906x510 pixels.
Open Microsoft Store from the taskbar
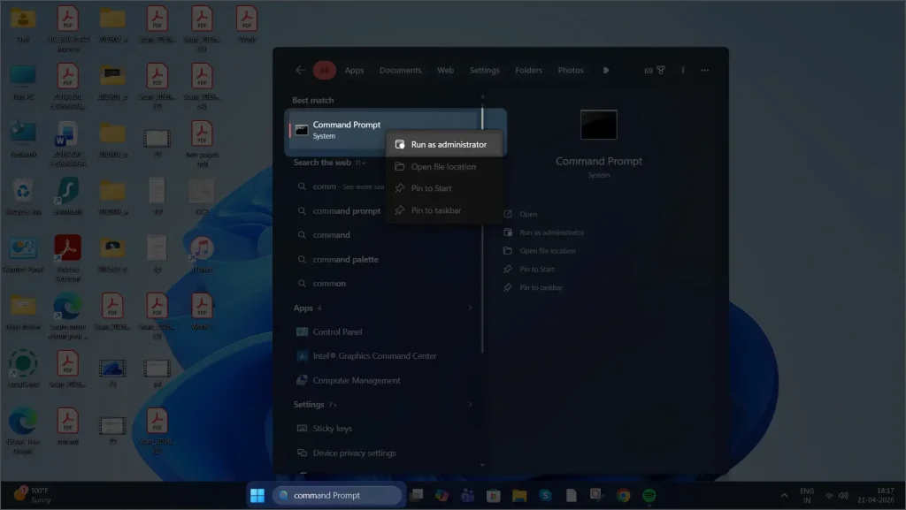tap(495, 495)
